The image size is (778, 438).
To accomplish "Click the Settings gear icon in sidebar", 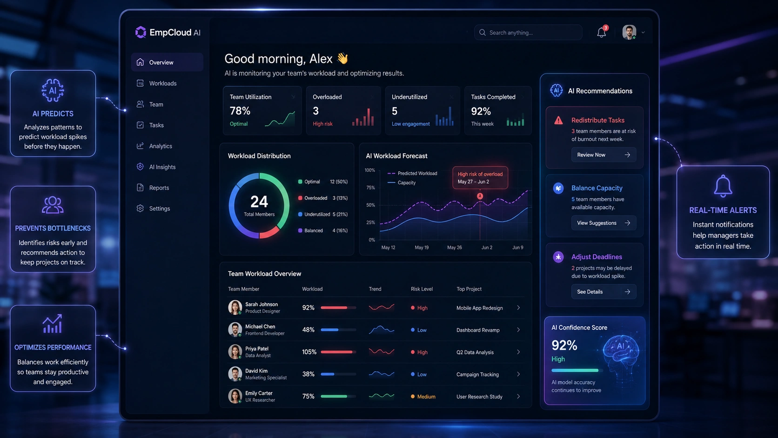I will pos(140,208).
